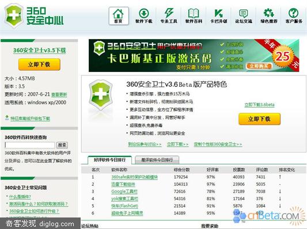Switch to the 好评软件今日排行 tab
The width and height of the screenshot is (307, 229).
click(109, 160)
